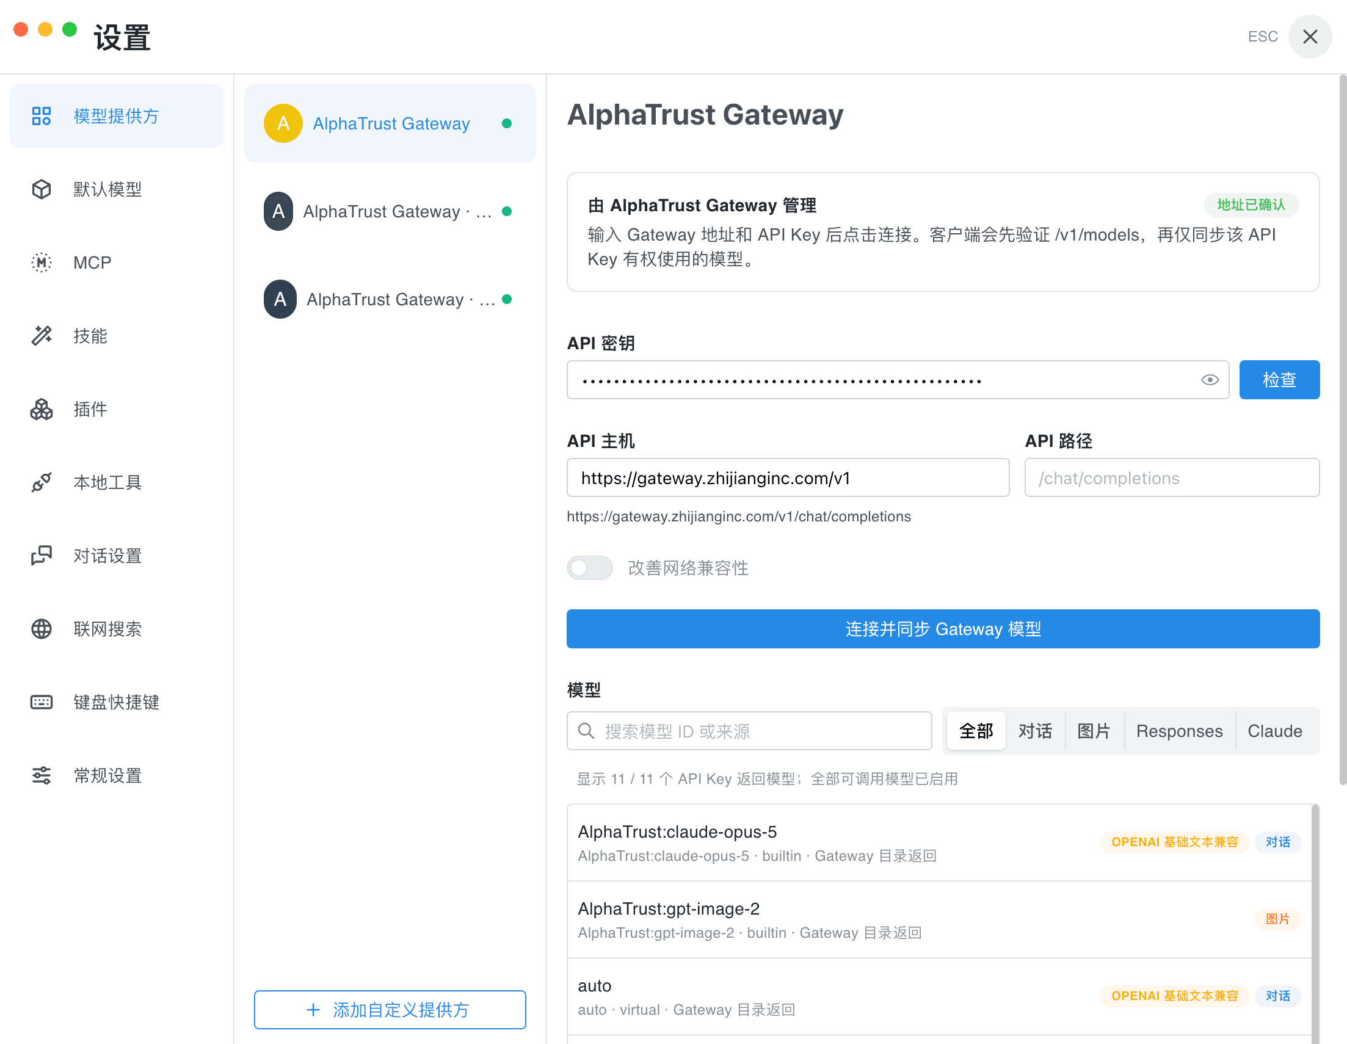1347x1044 pixels.
Task: Click the 显示 11 / 11 model count text
Action: [767, 780]
